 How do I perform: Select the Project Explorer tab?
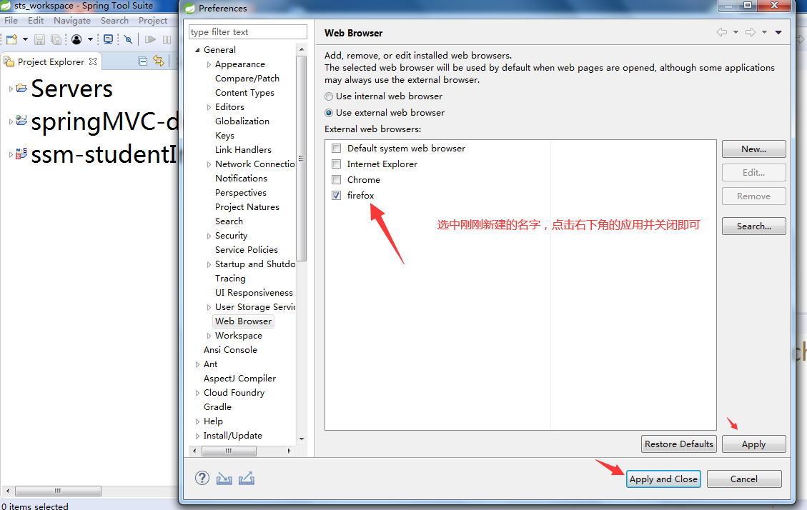(x=51, y=61)
